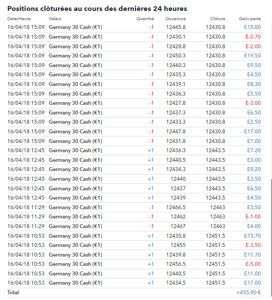Sort by Quantité column header
272x300 pixels.
(145, 19)
